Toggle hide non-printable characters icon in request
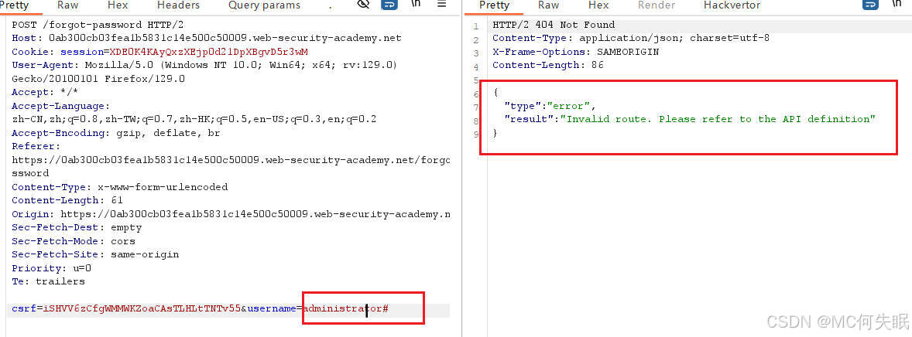 coord(364,5)
